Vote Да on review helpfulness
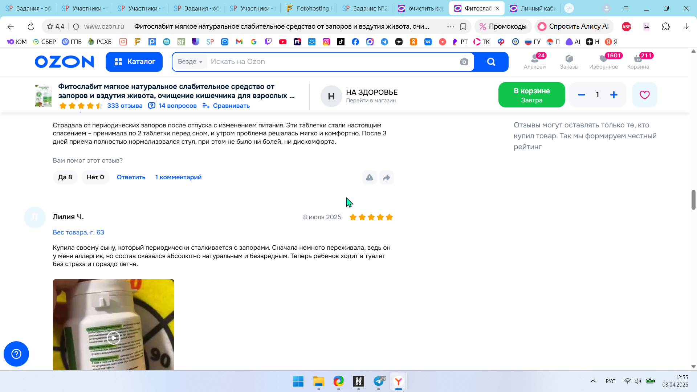Viewport: 697px width, 392px height. [65, 177]
